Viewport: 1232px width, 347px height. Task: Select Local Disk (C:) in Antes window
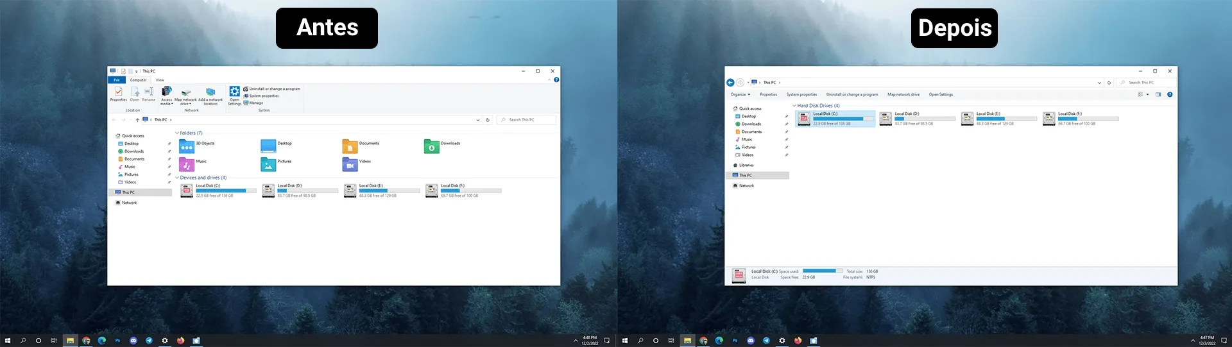(x=218, y=190)
